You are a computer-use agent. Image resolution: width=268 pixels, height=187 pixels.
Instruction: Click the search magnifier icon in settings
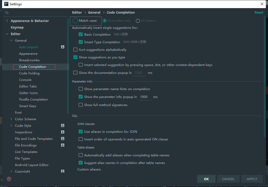click(x=7, y=13)
